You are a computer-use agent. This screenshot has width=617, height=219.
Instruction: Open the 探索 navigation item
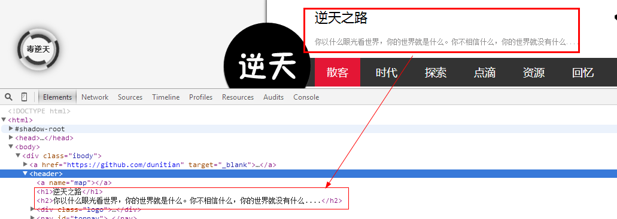(436, 72)
